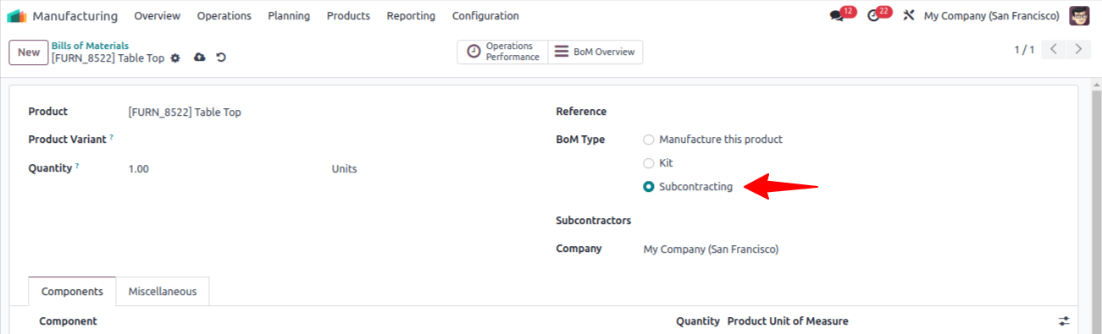Screen dimensions: 1102x334
Task: Open the Operations Performance clock button
Action: click(503, 52)
